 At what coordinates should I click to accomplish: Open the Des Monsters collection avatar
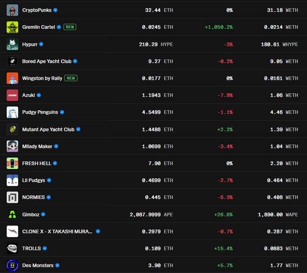12,265
